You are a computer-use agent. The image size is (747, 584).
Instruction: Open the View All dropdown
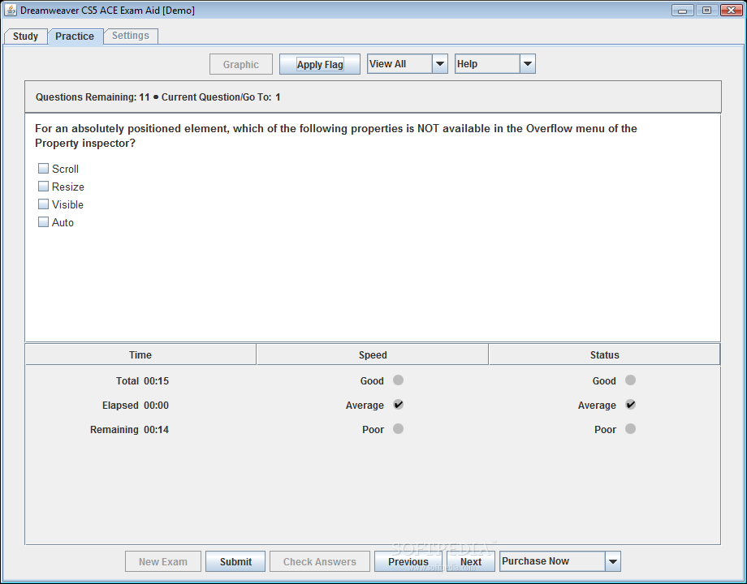pyautogui.click(x=408, y=64)
